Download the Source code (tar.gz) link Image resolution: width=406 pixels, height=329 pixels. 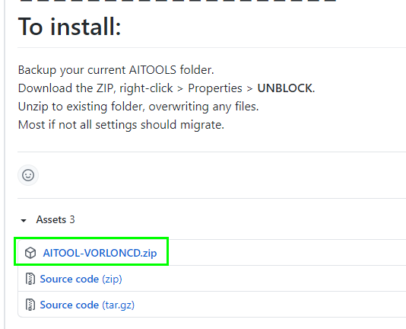[87, 305]
